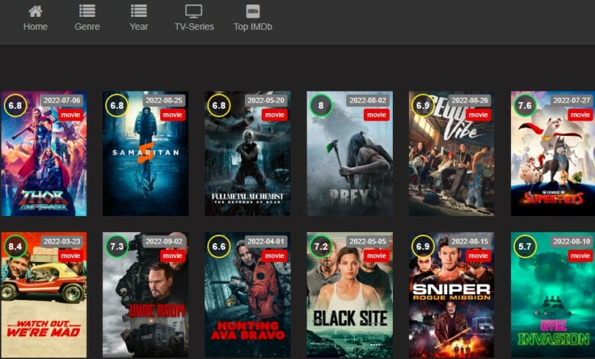Open the Genre menu label
This screenshot has height=359, width=595.
point(87,27)
